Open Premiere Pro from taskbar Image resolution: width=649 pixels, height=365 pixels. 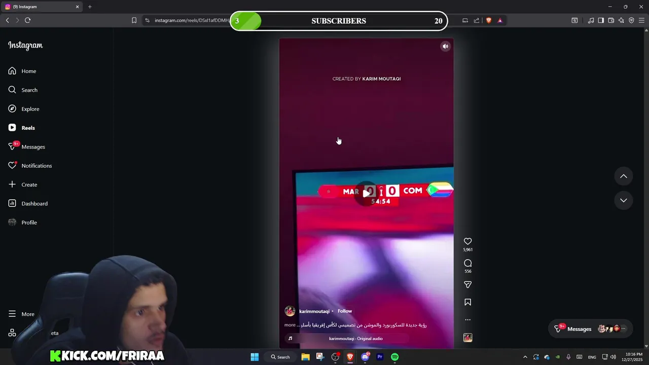pos(380,357)
